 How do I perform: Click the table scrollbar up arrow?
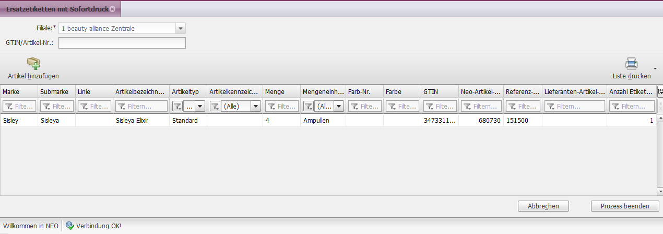click(660, 119)
